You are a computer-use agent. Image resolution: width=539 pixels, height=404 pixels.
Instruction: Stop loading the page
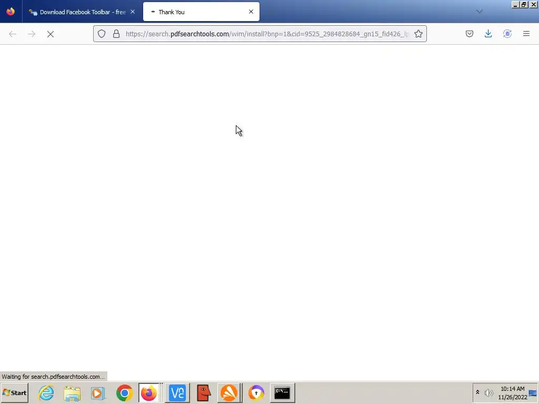(x=51, y=34)
